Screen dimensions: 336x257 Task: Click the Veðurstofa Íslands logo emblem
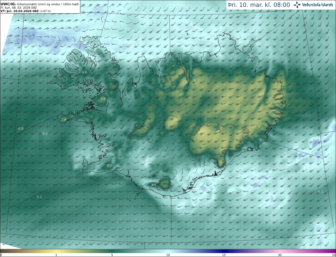click(297, 5)
